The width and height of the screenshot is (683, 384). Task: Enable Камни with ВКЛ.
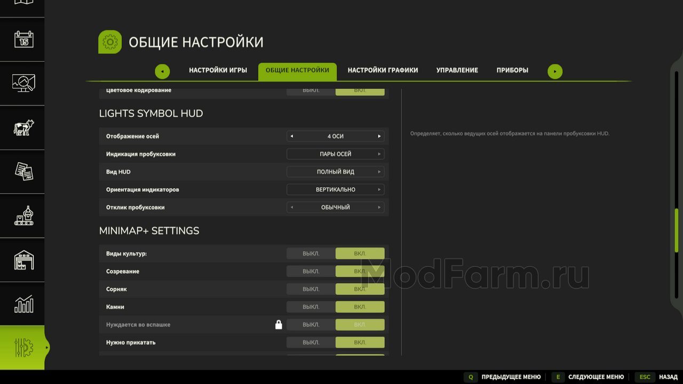(360, 307)
